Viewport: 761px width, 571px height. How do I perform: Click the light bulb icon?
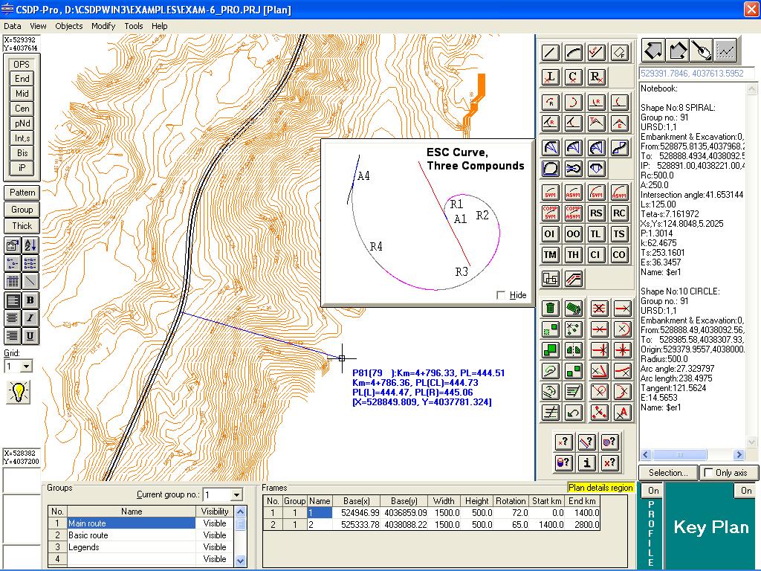pos(19,392)
